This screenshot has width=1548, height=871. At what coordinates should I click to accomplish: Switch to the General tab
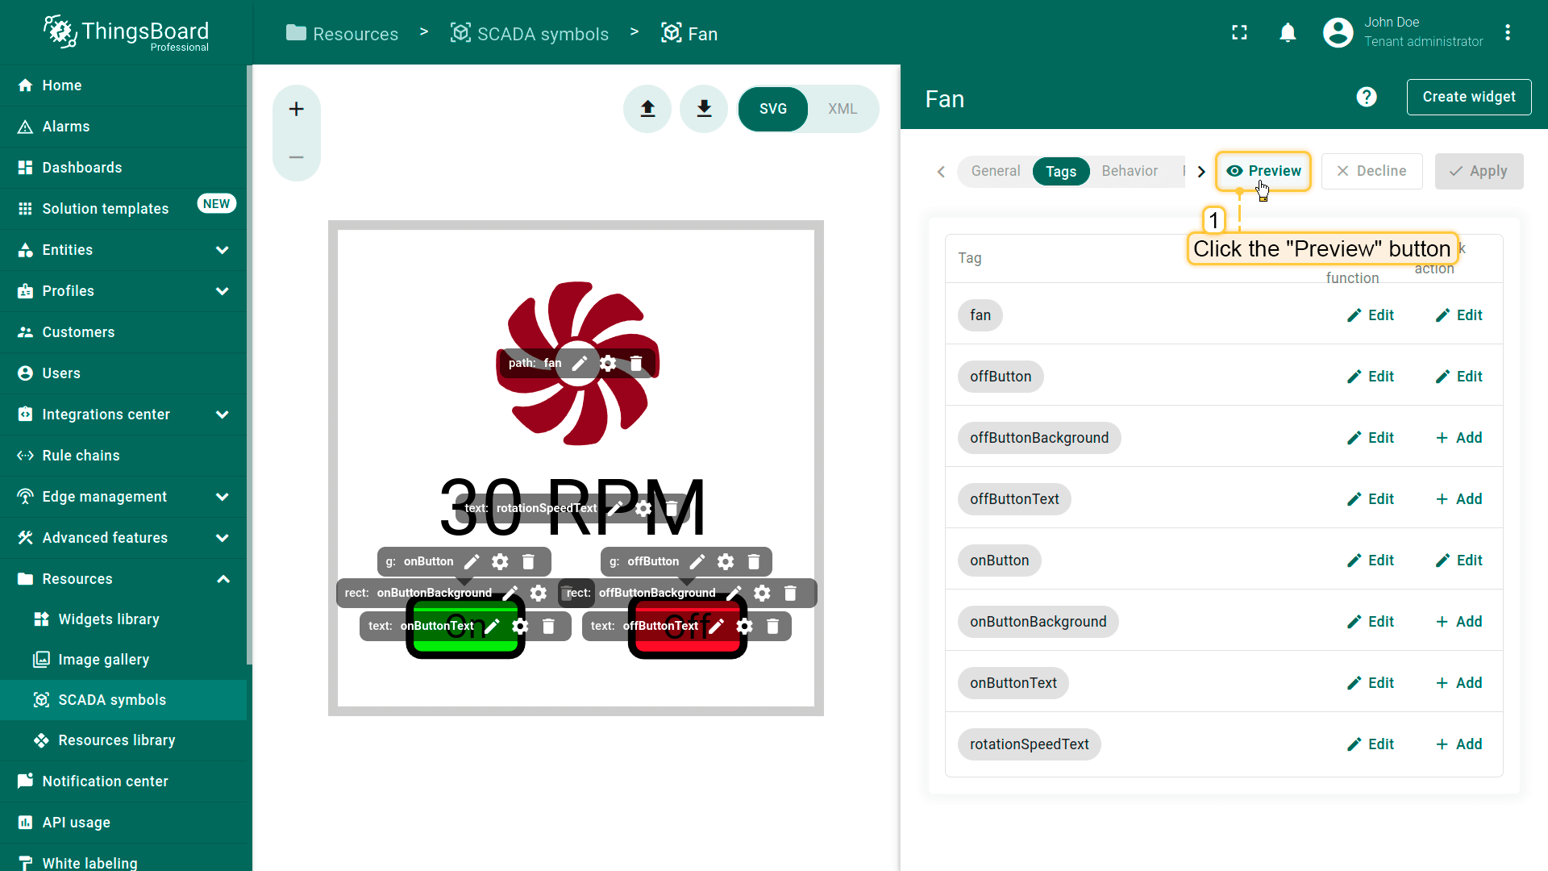point(995,171)
